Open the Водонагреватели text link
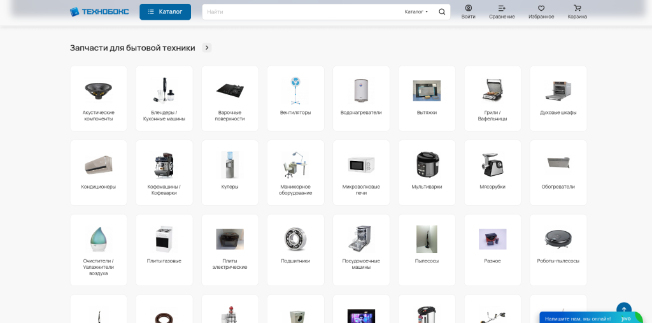The image size is (652, 323). tap(361, 112)
